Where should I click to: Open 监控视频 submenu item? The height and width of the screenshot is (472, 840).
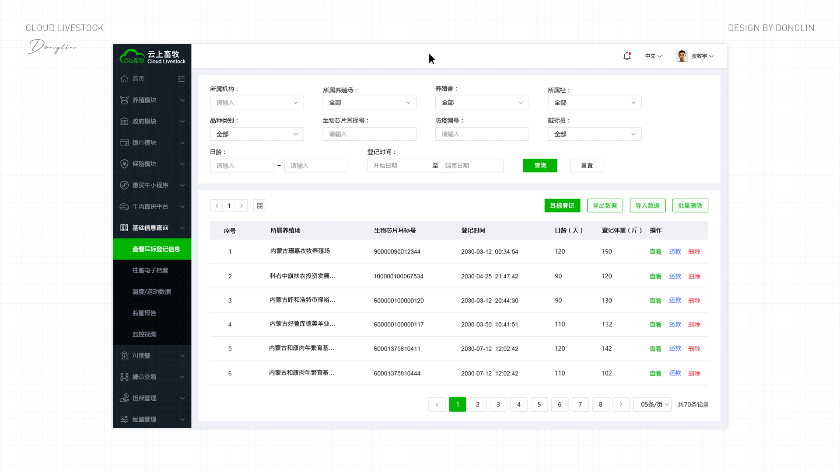coord(144,334)
